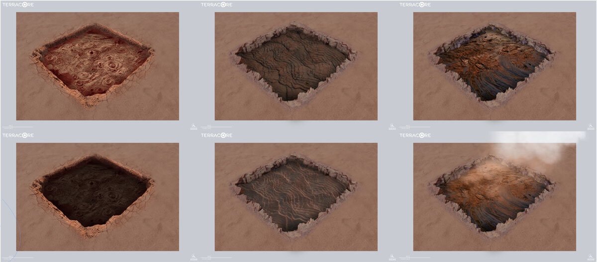The width and height of the screenshot is (597, 262).
Task: Click the studio emblem beneath the rusty orange layered panel
Action: pos(591,127)
